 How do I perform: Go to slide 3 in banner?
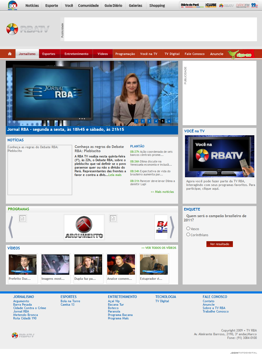click(x=149, y=121)
